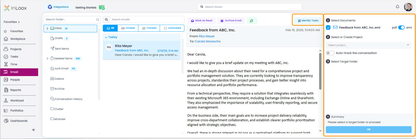Screen dimensions: 416x139
Task: Filter by Tracked emails
Action: click(x=149, y=28)
